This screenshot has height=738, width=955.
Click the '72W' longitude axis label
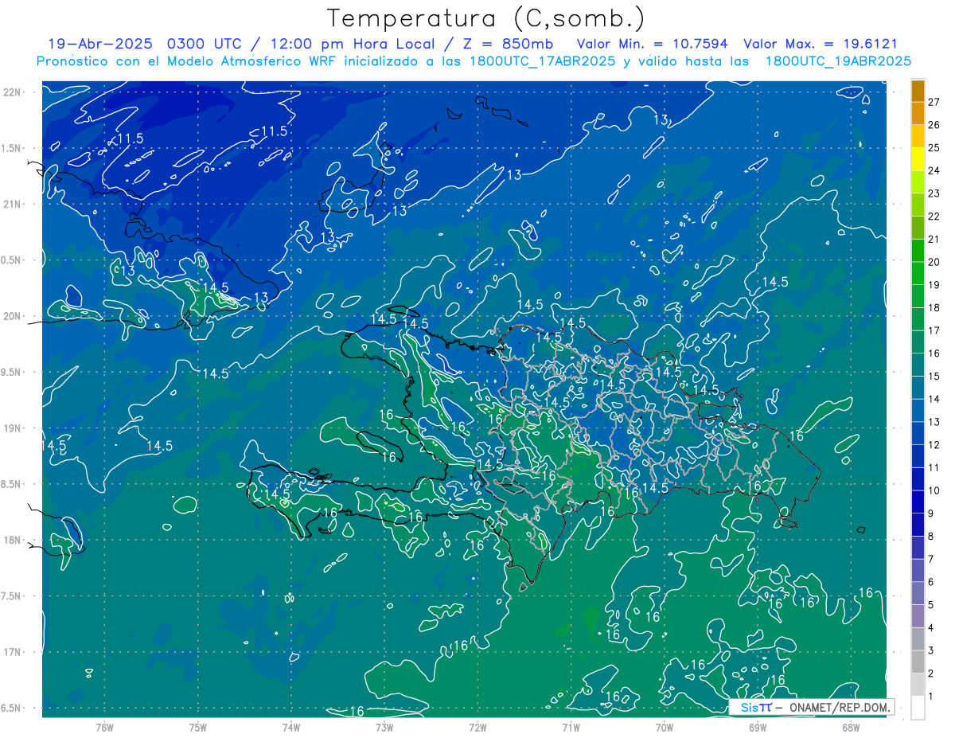pos(477,728)
